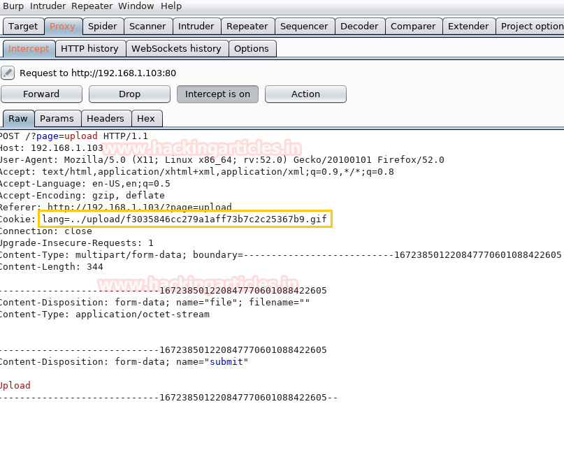The height and width of the screenshot is (455, 564).
Task: Switch request view to Params tab
Action: 57,119
